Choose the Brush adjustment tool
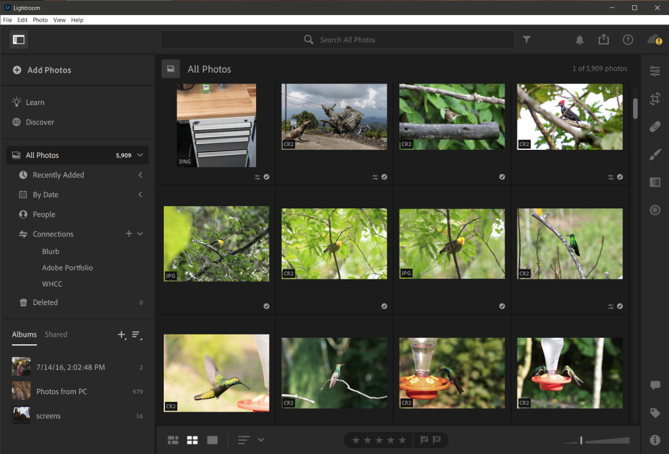Image resolution: width=669 pixels, height=454 pixels. [x=655, y=154]
